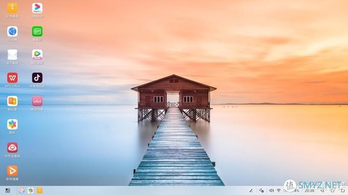Click the stylus pen icon in tray

[251, 190]
